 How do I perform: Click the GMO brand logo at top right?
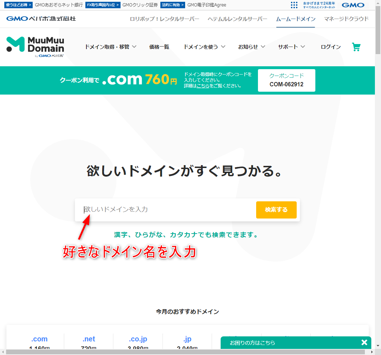click(353, 5)
